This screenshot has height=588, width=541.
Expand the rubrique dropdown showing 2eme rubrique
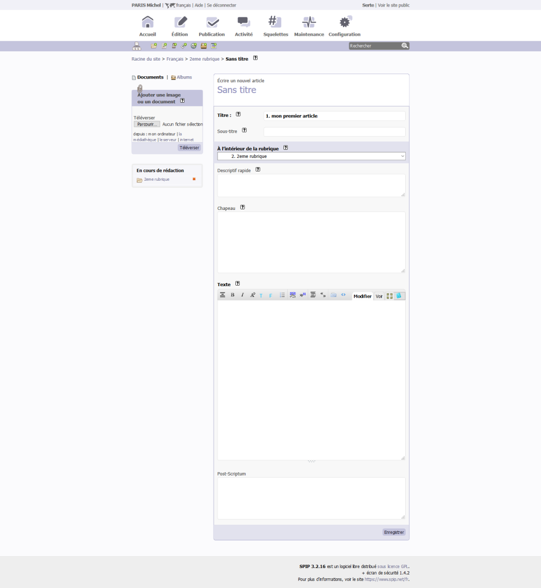point(311,156)
